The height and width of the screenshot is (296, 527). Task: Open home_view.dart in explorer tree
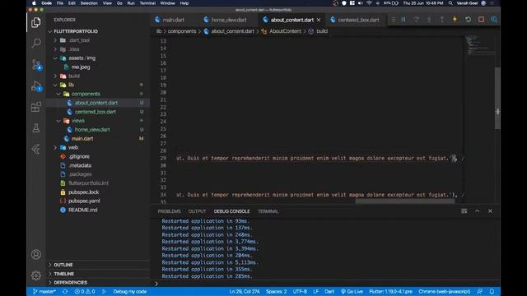coord(92,130)
